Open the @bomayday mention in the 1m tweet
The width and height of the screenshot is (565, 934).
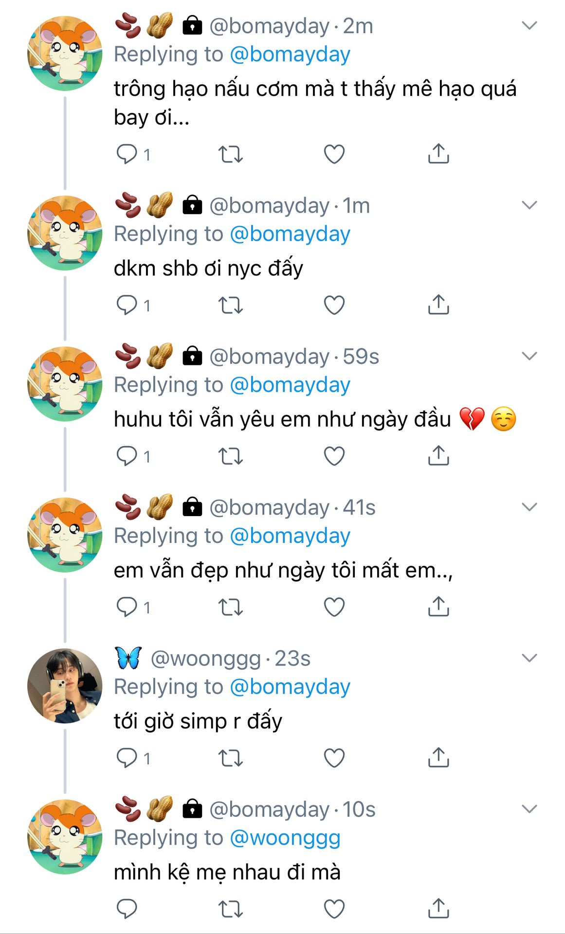point(290,234)
